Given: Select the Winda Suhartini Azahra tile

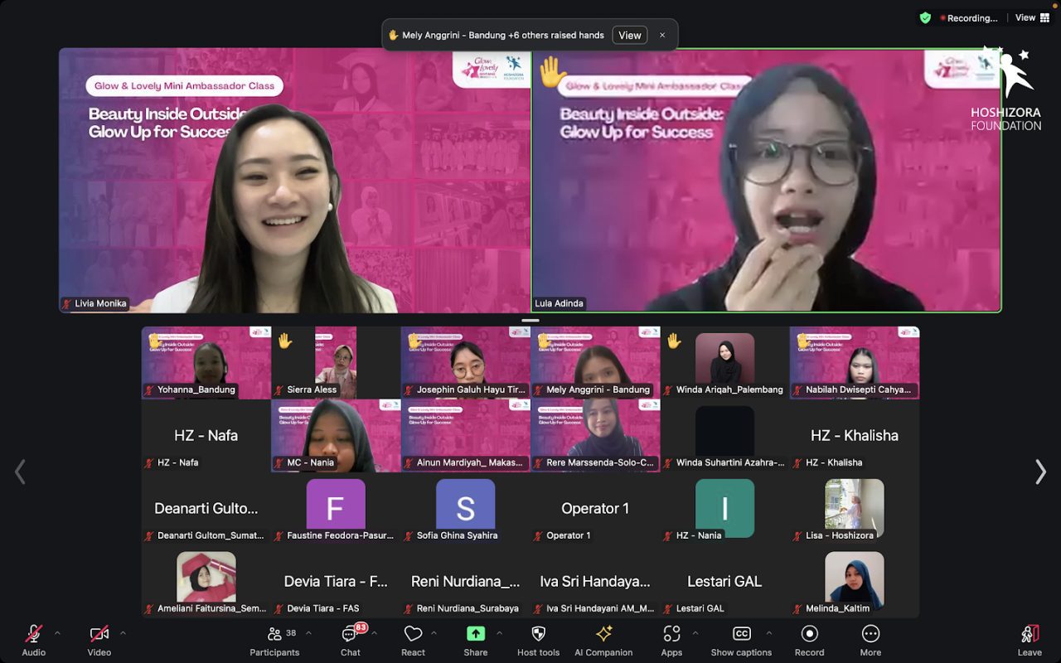Looking at the screenshot, I should [725, 435].
